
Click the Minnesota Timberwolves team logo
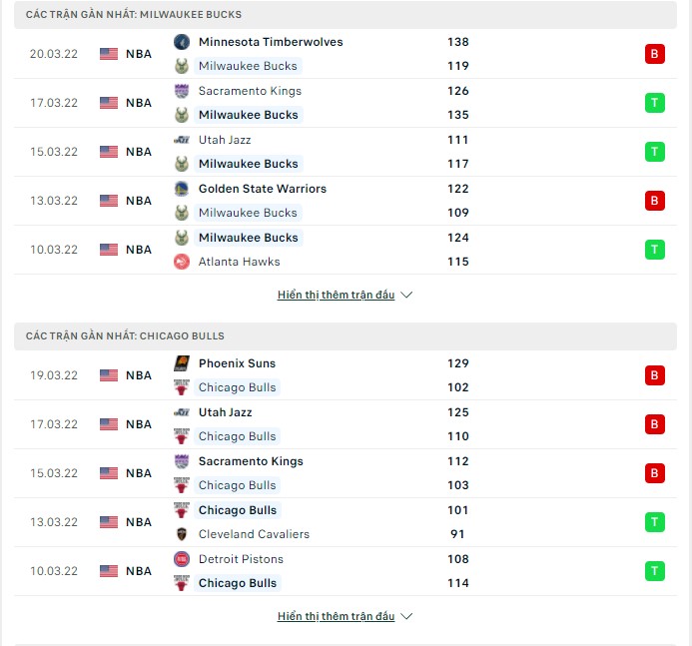tap(182, 42)
